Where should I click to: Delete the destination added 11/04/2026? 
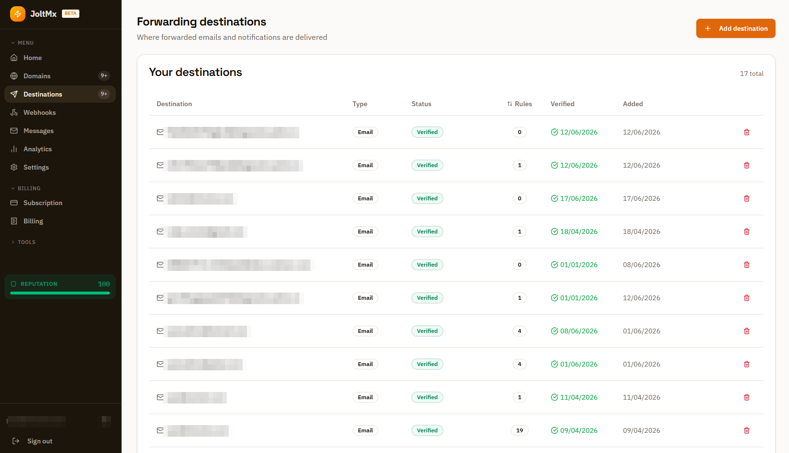tap(747, 397)
